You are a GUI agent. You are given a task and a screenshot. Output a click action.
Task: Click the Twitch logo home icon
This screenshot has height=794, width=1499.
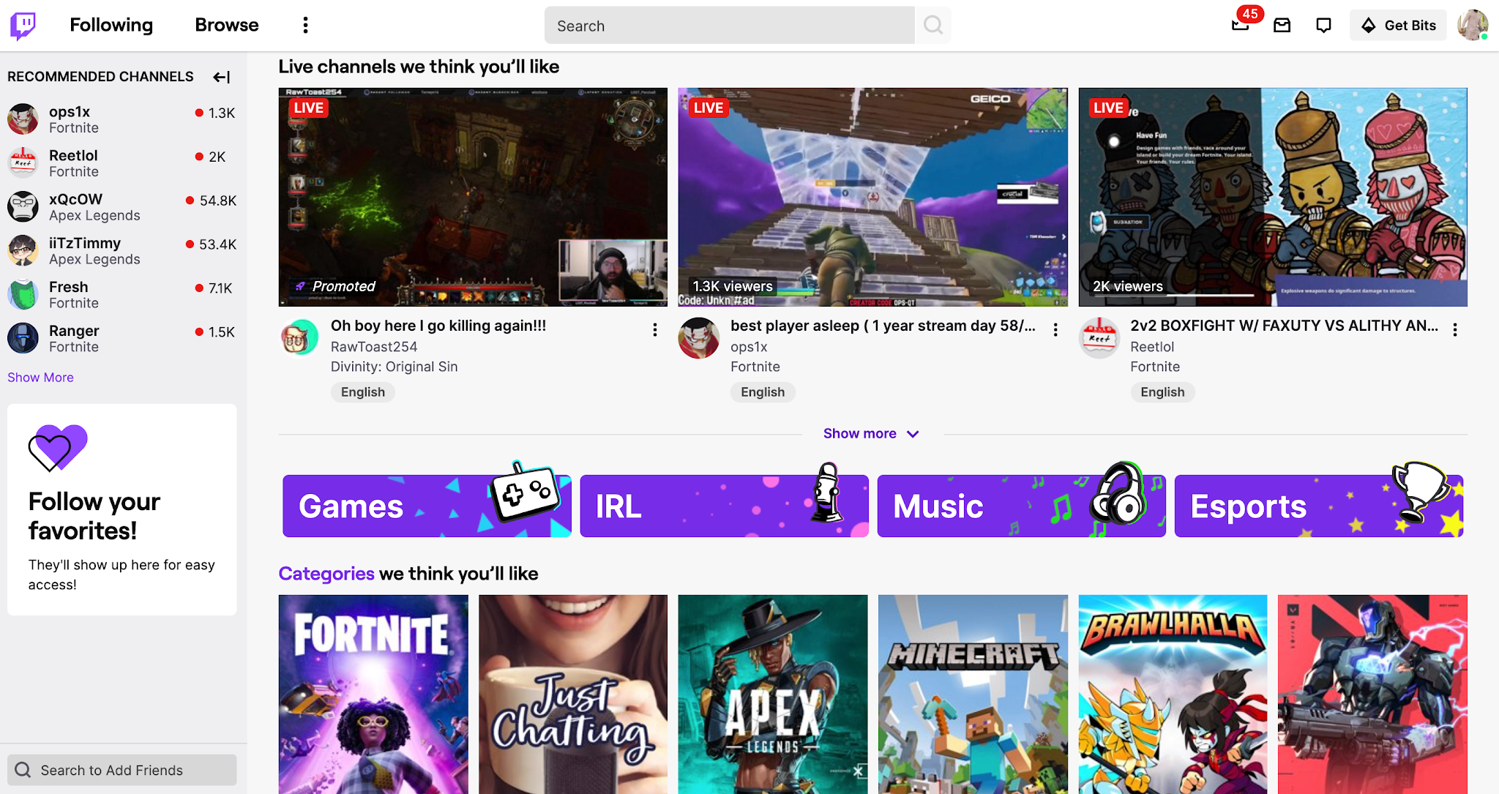[23, 26]
